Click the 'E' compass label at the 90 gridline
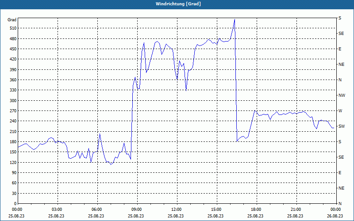 pos(340,173)
